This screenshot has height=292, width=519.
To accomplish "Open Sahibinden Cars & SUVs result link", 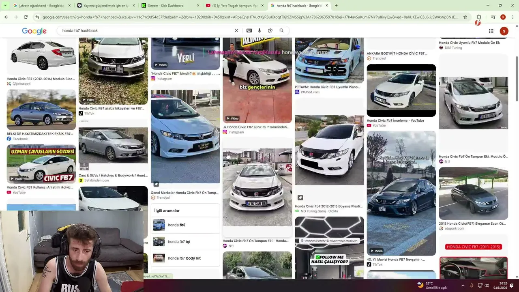I will tap(113, 176).
